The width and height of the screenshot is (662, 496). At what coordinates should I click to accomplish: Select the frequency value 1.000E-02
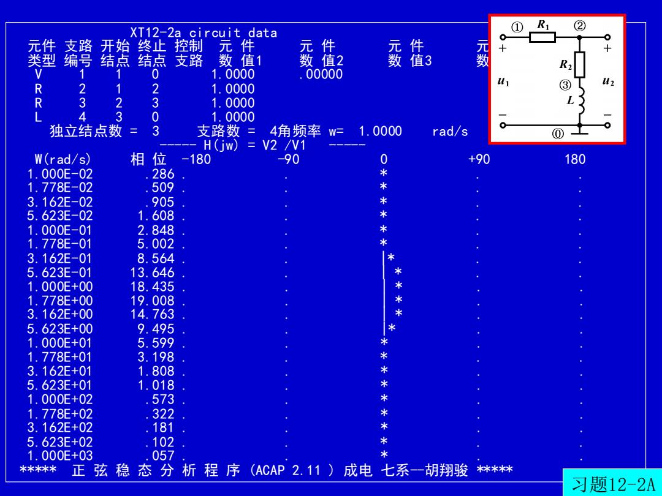tap(60, 174)
